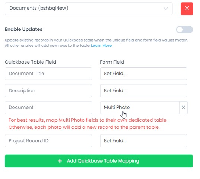Click the Document Title table field box
The width and height of the screenshot is (200, 179).
click(48, 74)
